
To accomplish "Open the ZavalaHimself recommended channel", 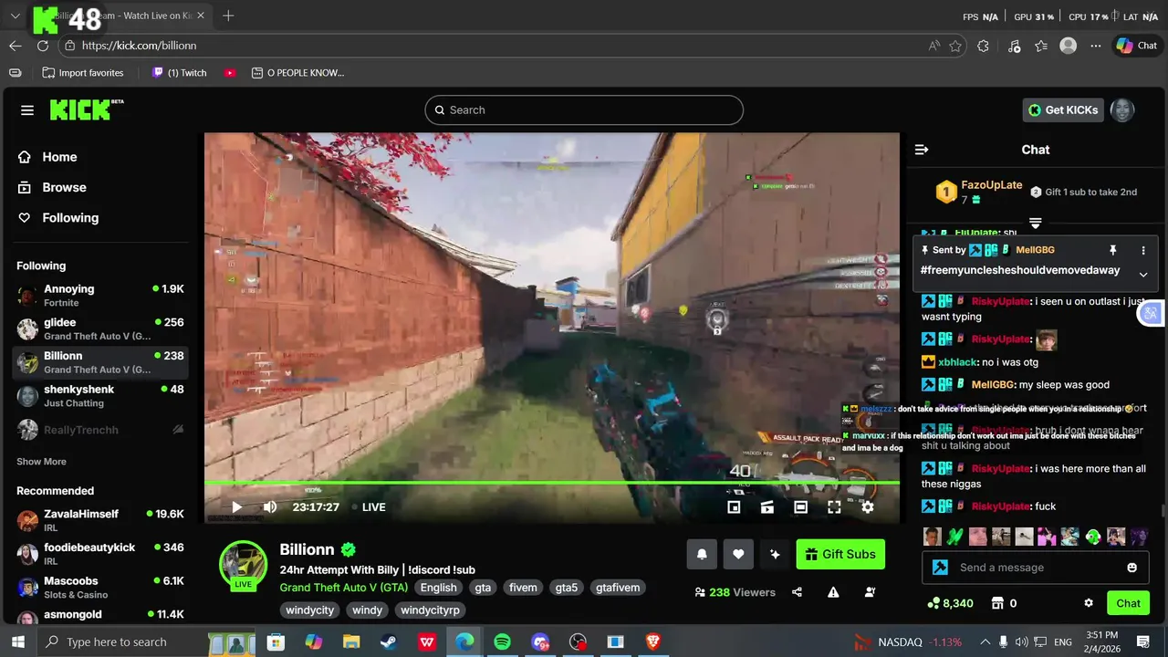I will (100, 521).
